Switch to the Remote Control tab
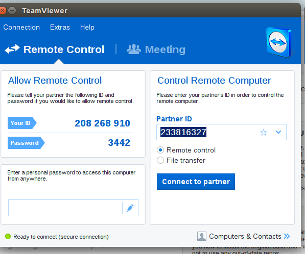The height and width of the screenshot is (254, 305). pos(55,49)
